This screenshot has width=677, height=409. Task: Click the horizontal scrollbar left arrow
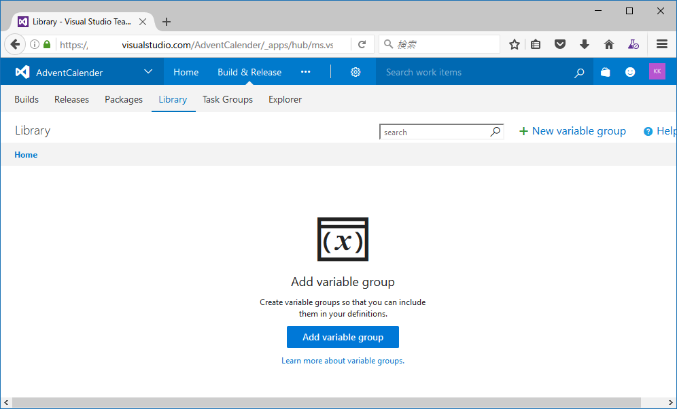pyautogui.click(x=6, y=402)
